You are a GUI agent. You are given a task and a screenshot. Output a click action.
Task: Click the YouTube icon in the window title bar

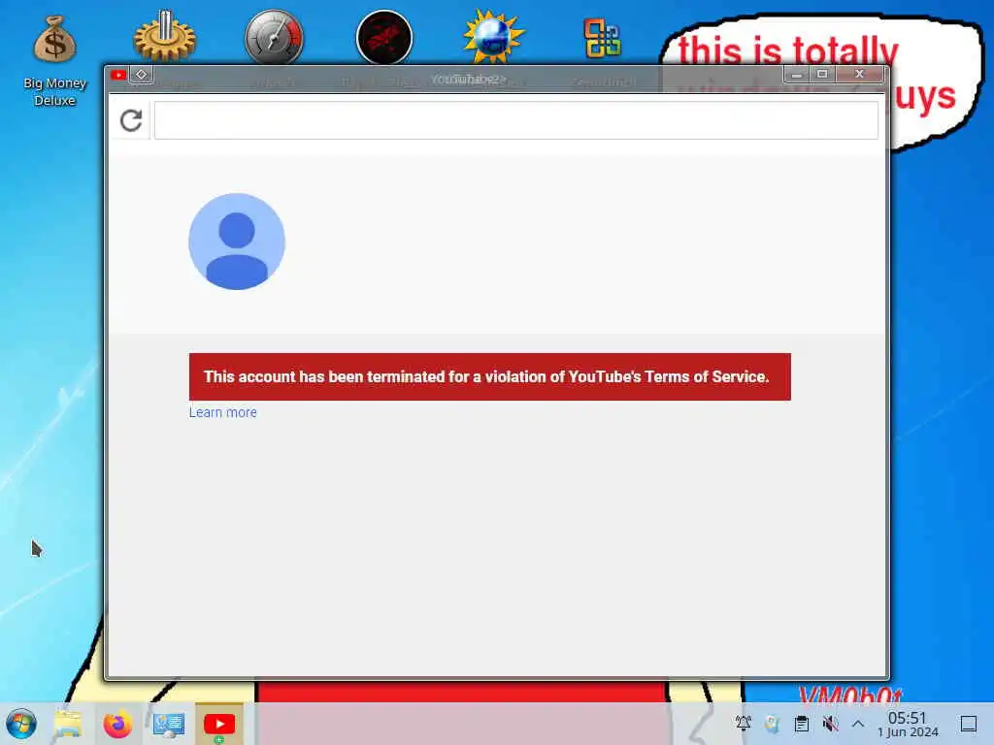pyautogui.click(x=117, y=76)
